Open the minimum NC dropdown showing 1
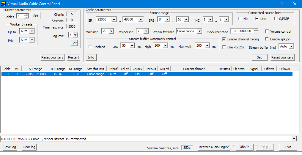302x155 pixels. (x=210, y=19)
